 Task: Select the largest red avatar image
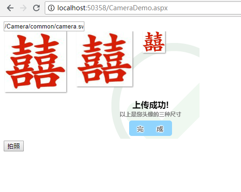tap(35, 62)
